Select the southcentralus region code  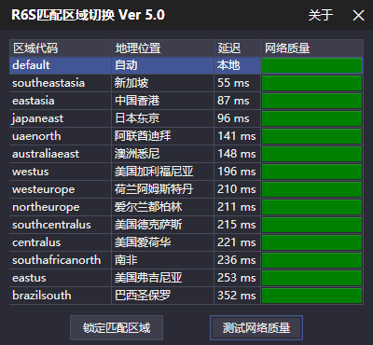[x=51, y=225]
